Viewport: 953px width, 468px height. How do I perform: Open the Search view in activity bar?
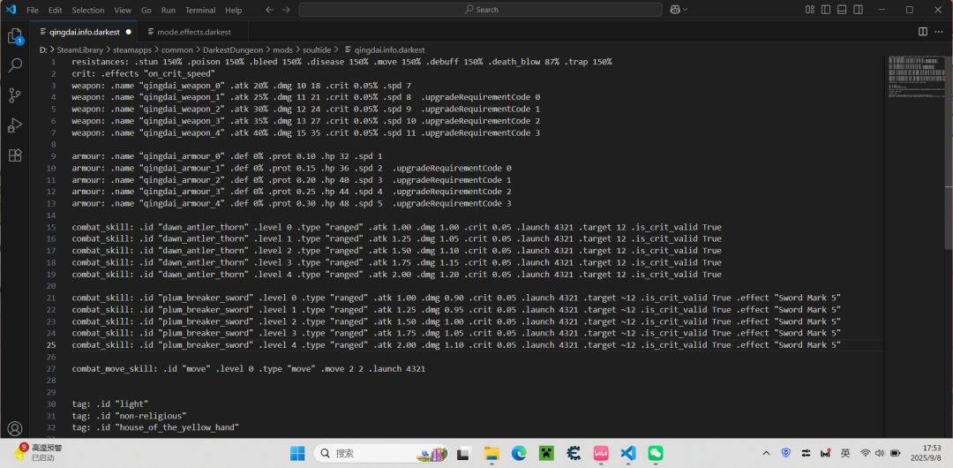pyautogui.click(x=15, y=65)
